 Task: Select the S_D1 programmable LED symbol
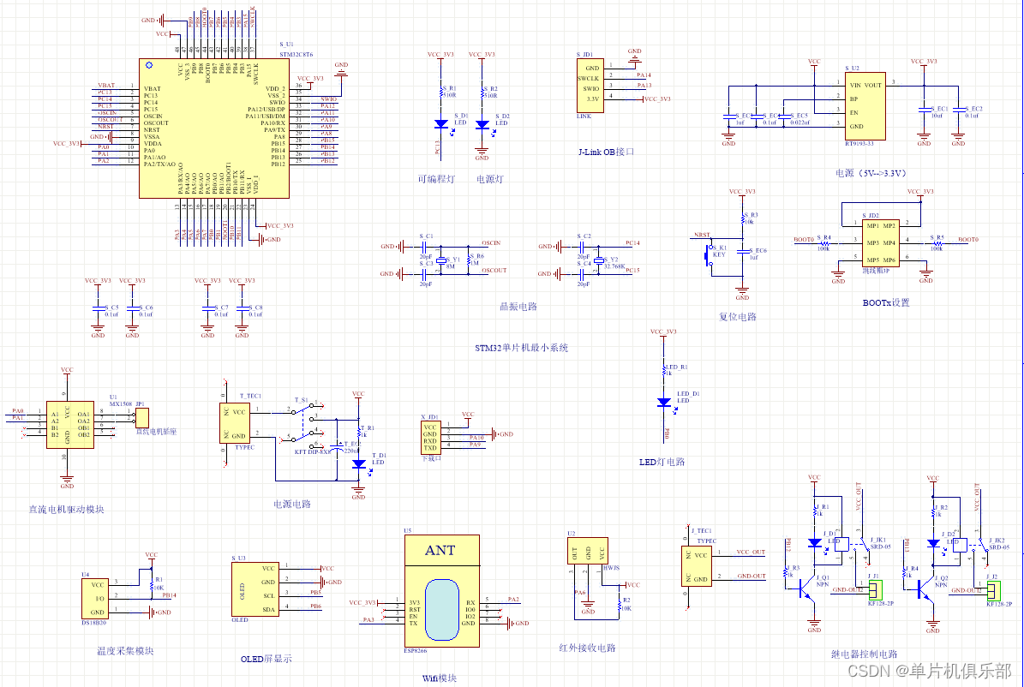click(x=441, y=124)
